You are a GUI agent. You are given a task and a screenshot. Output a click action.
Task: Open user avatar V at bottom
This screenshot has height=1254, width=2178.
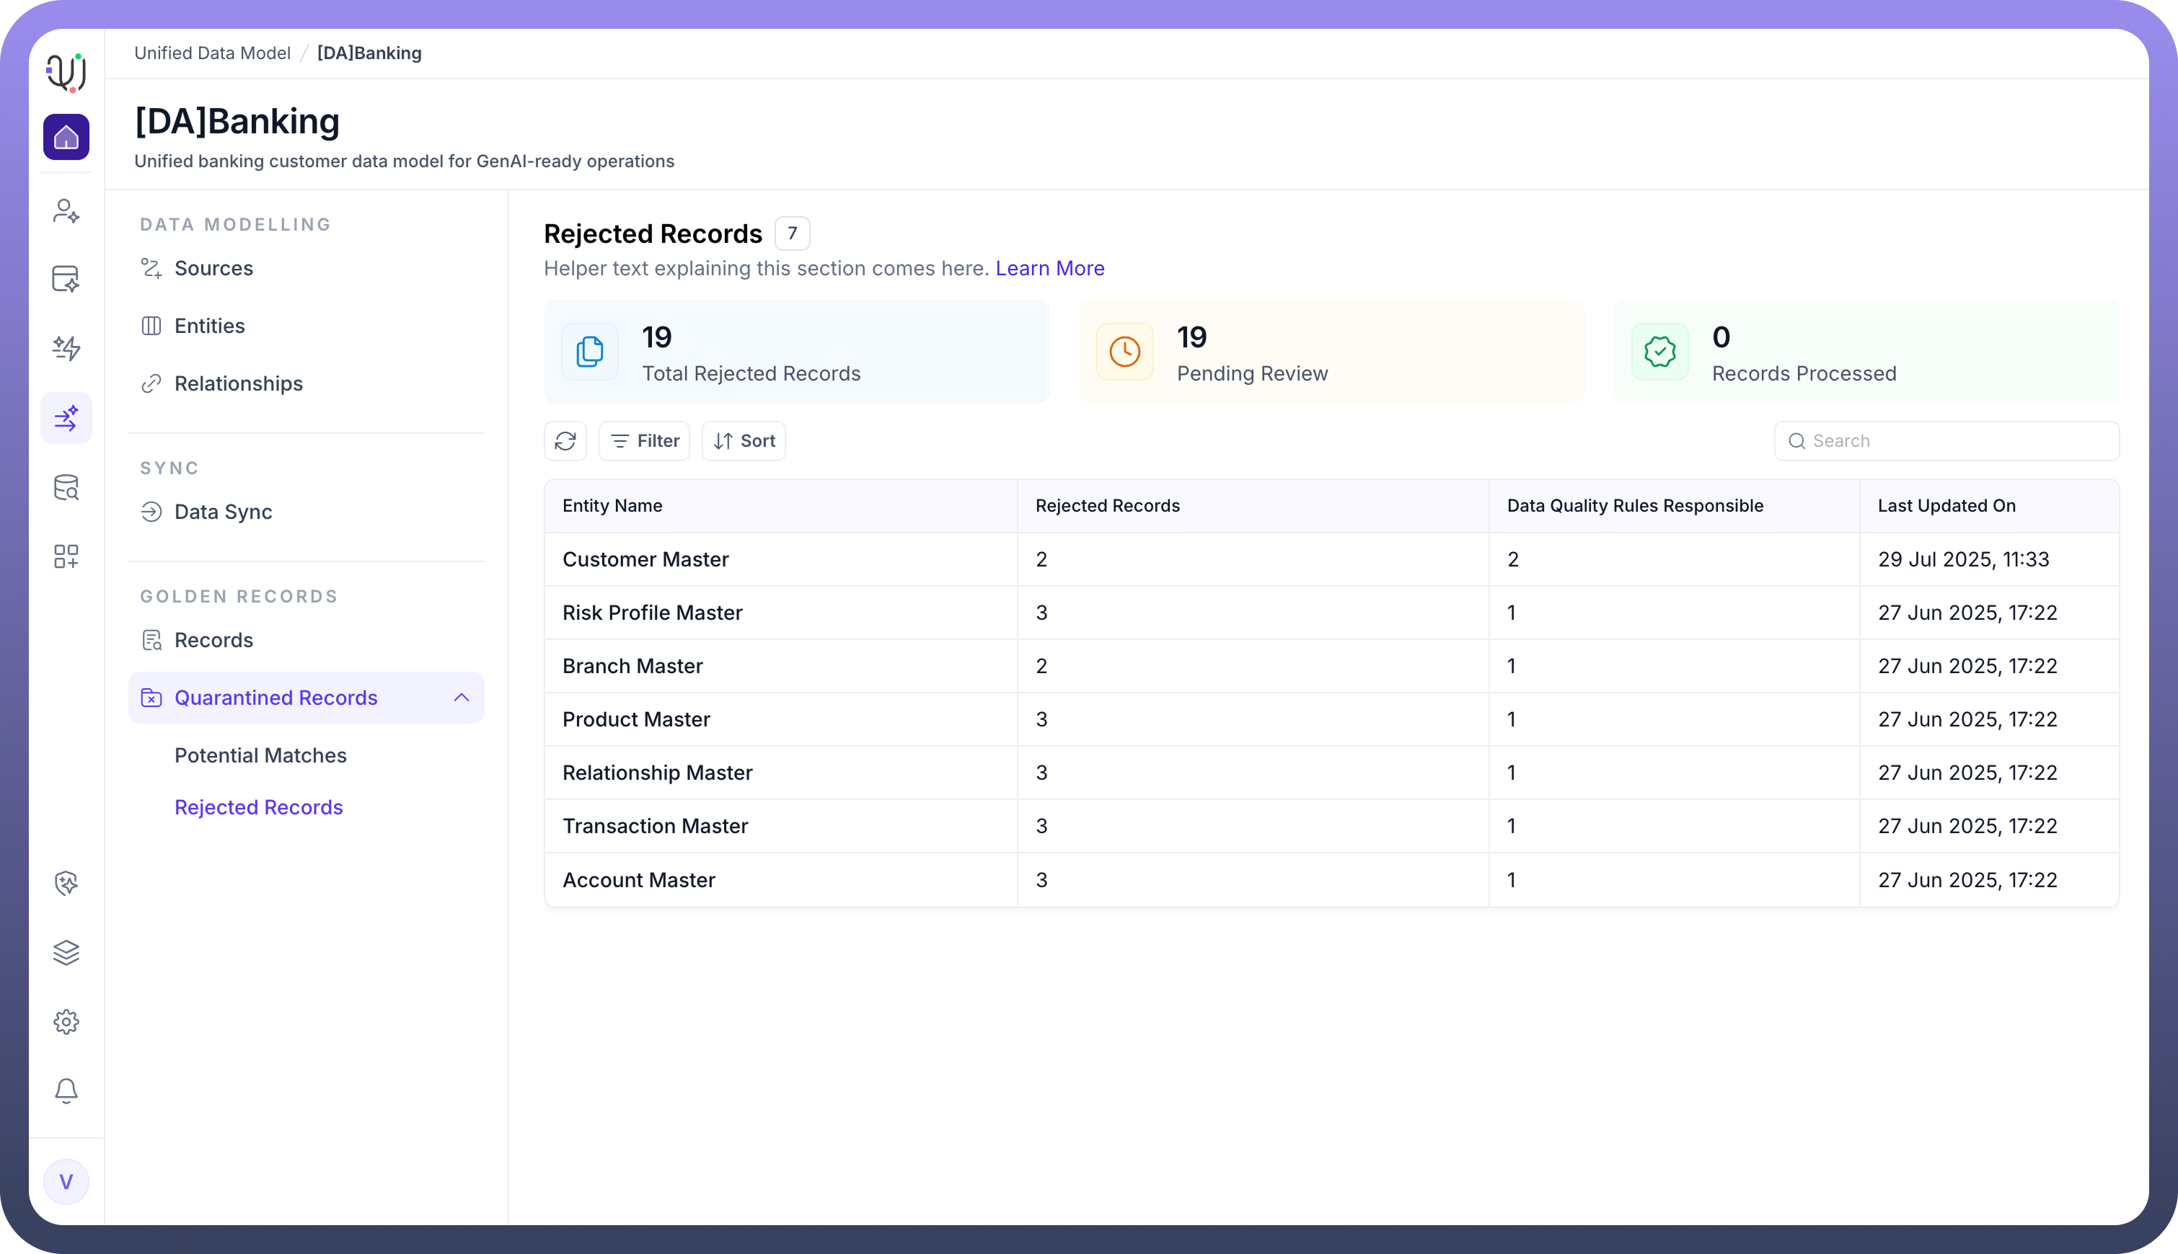pos(66,1182)
